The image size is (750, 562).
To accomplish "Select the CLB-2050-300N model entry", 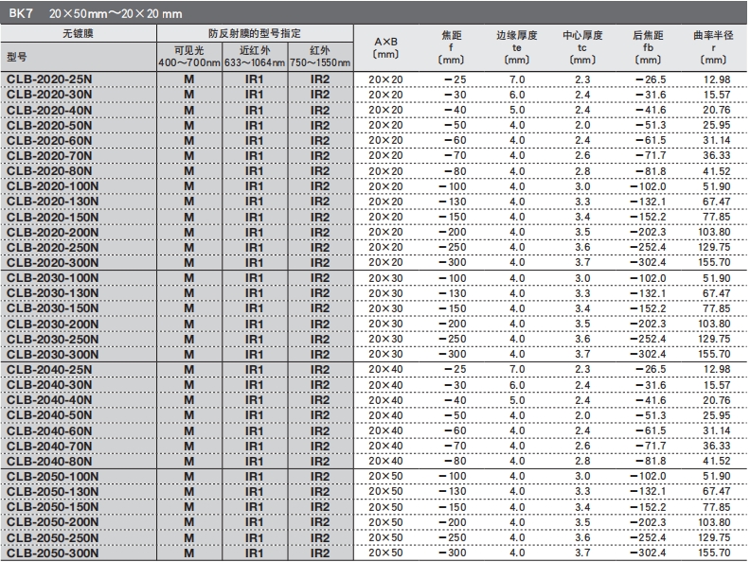I will pos(53,553).
